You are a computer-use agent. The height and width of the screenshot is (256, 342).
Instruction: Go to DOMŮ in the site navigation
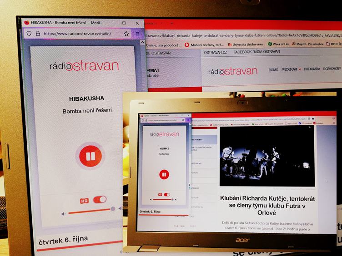pyautogui.click(x=273, y=69)
